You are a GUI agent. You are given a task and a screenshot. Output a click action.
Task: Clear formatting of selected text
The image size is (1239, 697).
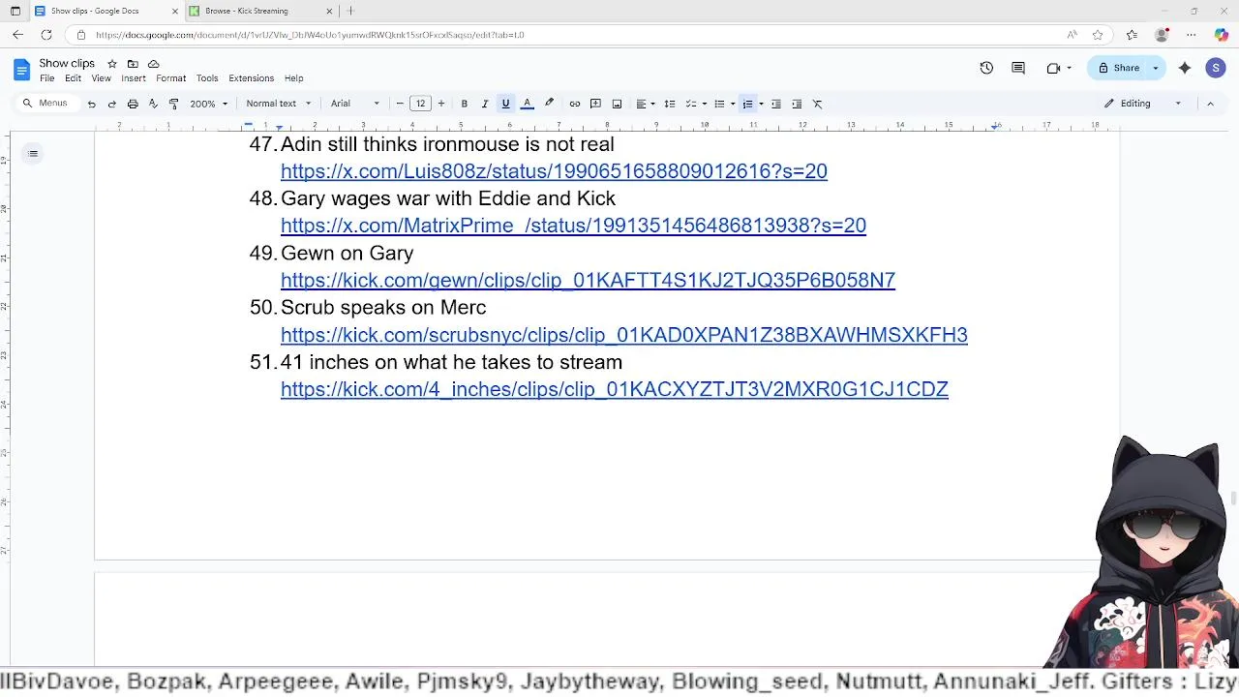pyautogui.click(x=817, y=104)
